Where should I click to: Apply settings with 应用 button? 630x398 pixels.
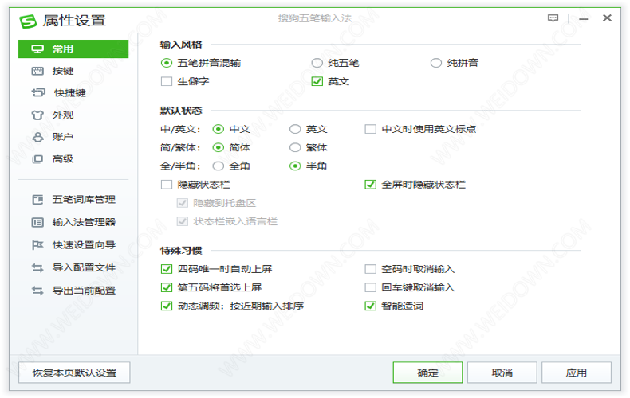(577, 373)
